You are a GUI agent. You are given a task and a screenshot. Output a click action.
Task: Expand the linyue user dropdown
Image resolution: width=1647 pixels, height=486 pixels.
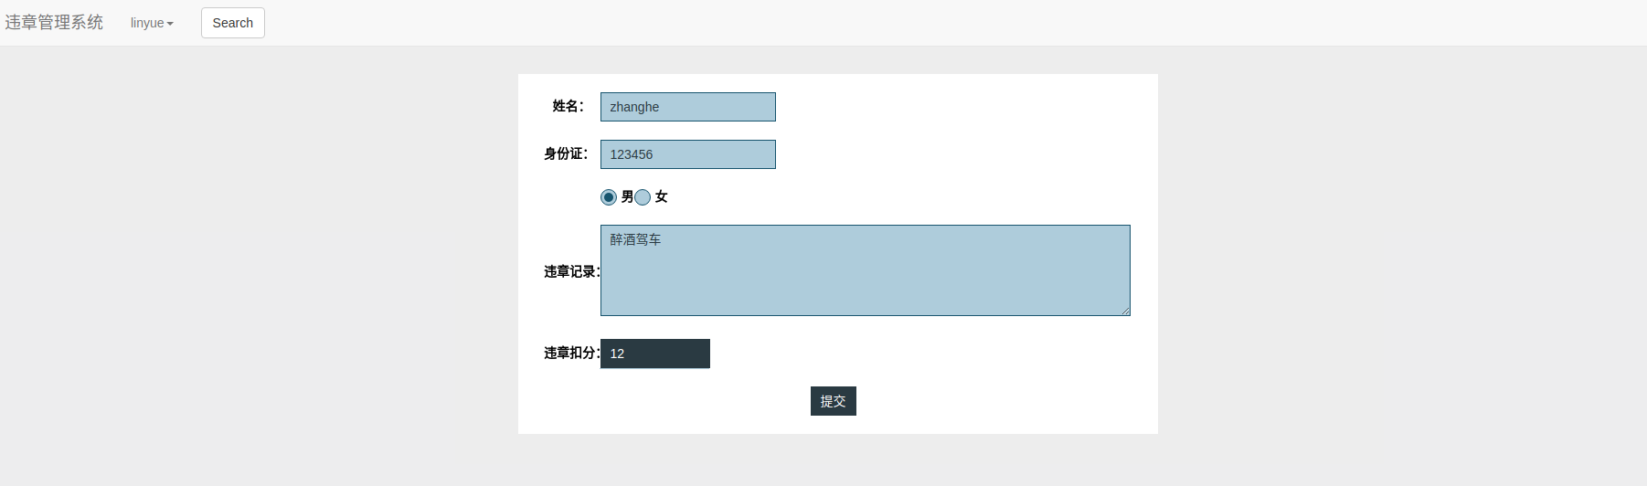[x=152, y=23]
